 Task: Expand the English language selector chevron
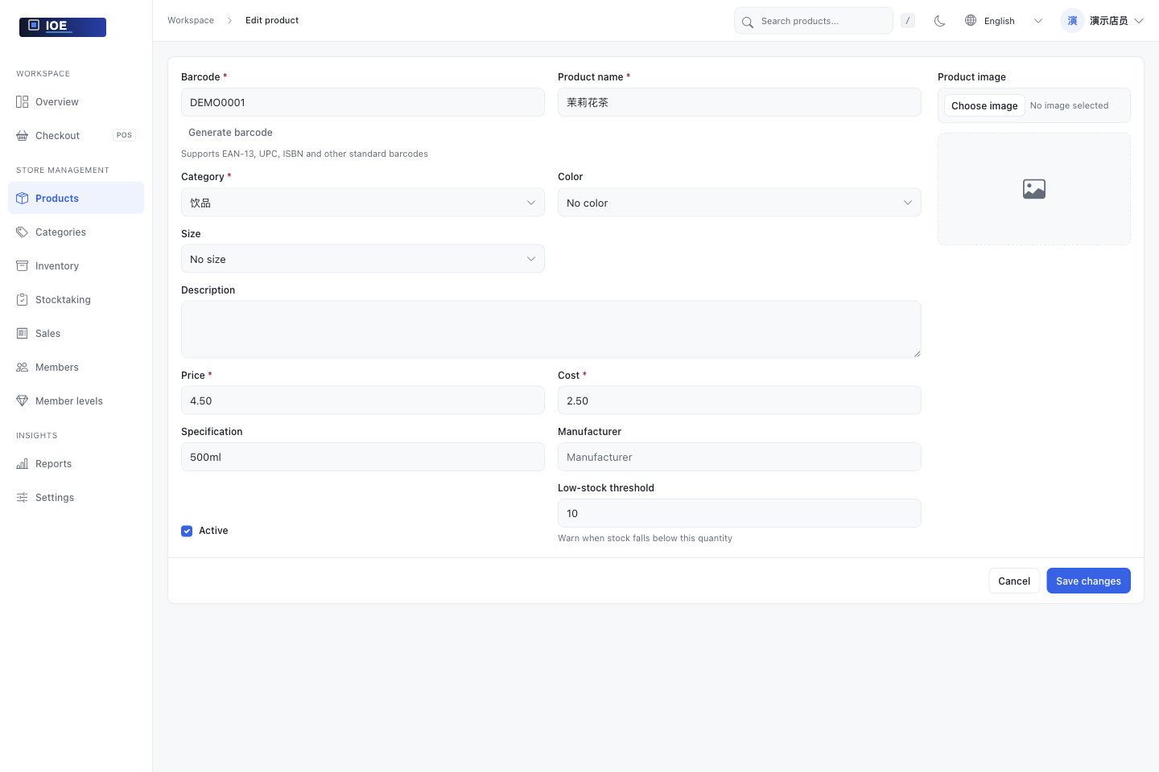point(1038,21)
